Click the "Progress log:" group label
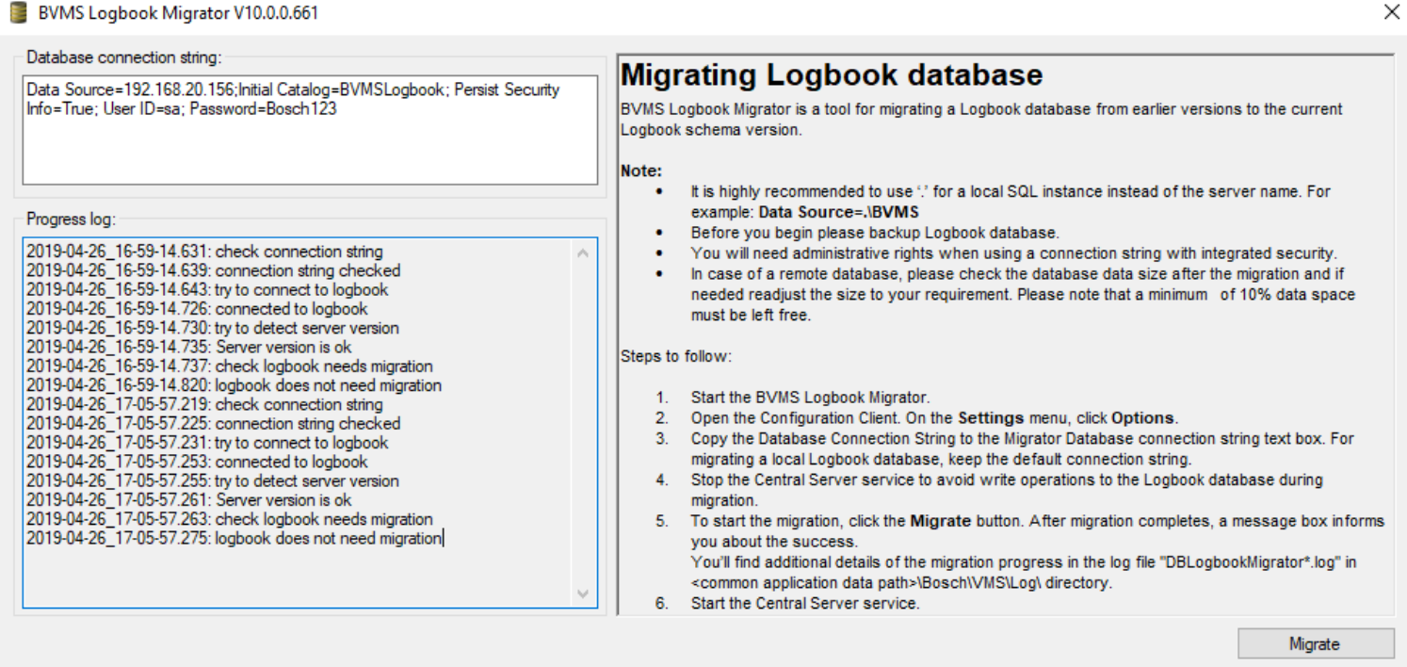 click(x=71, y=220)
